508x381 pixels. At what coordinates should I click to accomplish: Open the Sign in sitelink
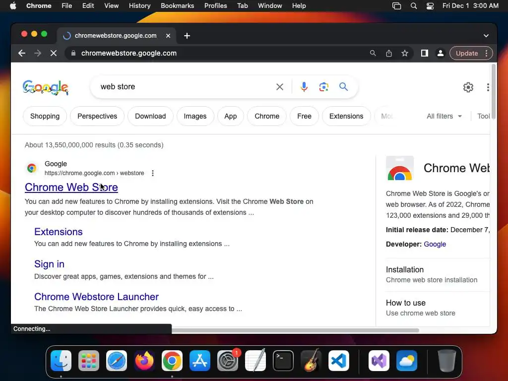pos(49,264)
